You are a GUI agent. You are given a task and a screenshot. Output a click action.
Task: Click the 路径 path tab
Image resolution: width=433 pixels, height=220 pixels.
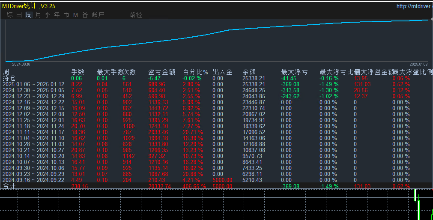coord(135,15)
